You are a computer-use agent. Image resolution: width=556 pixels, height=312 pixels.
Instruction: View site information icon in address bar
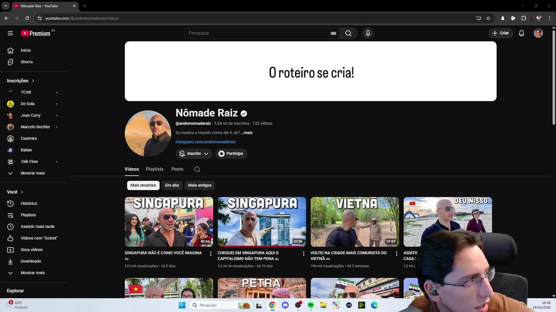tap(40, 18)
